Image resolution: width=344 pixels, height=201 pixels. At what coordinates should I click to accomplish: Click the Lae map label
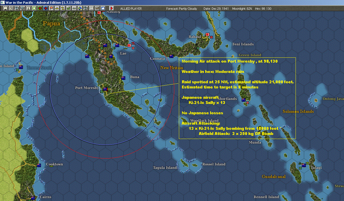pos(123,53)
